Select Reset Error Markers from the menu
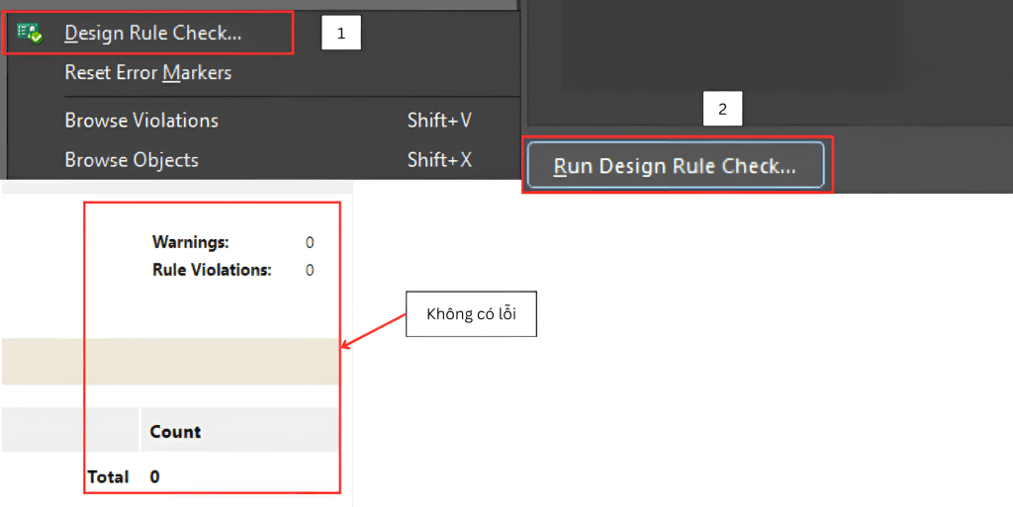The width and height of the screenshot is (1013, 507). coord(147,72)
